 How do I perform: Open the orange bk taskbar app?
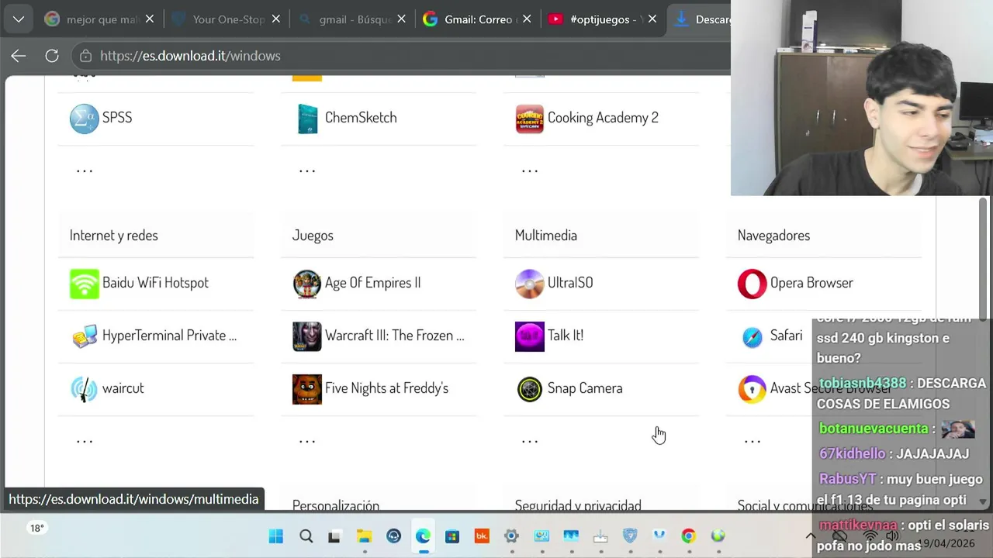482,536
